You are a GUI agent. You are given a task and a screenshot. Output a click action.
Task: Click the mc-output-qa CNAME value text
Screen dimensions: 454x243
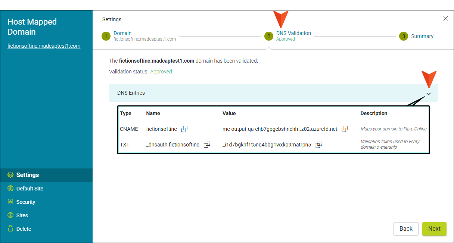[x=280, y=129]
